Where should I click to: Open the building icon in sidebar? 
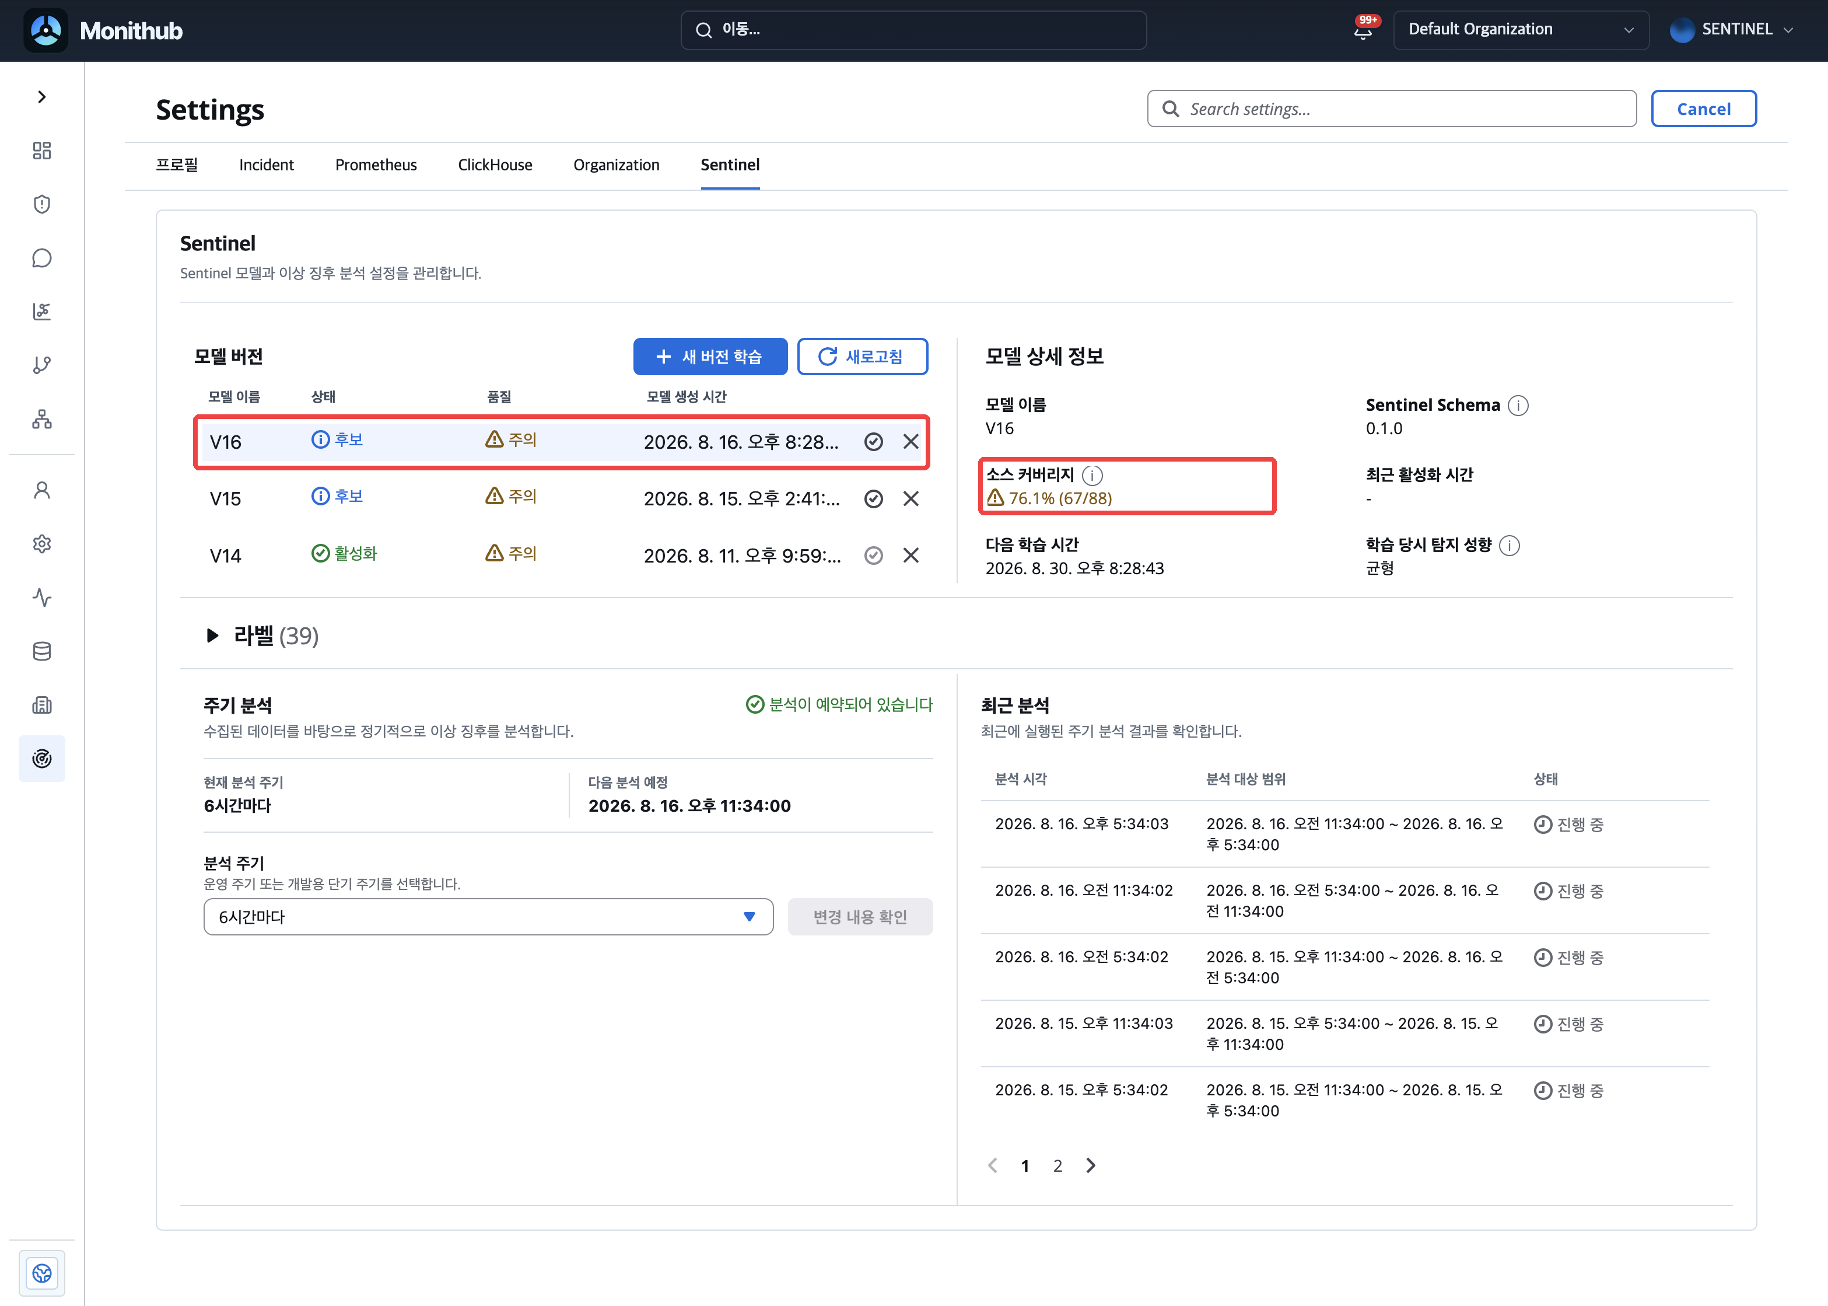pos(42,706)
